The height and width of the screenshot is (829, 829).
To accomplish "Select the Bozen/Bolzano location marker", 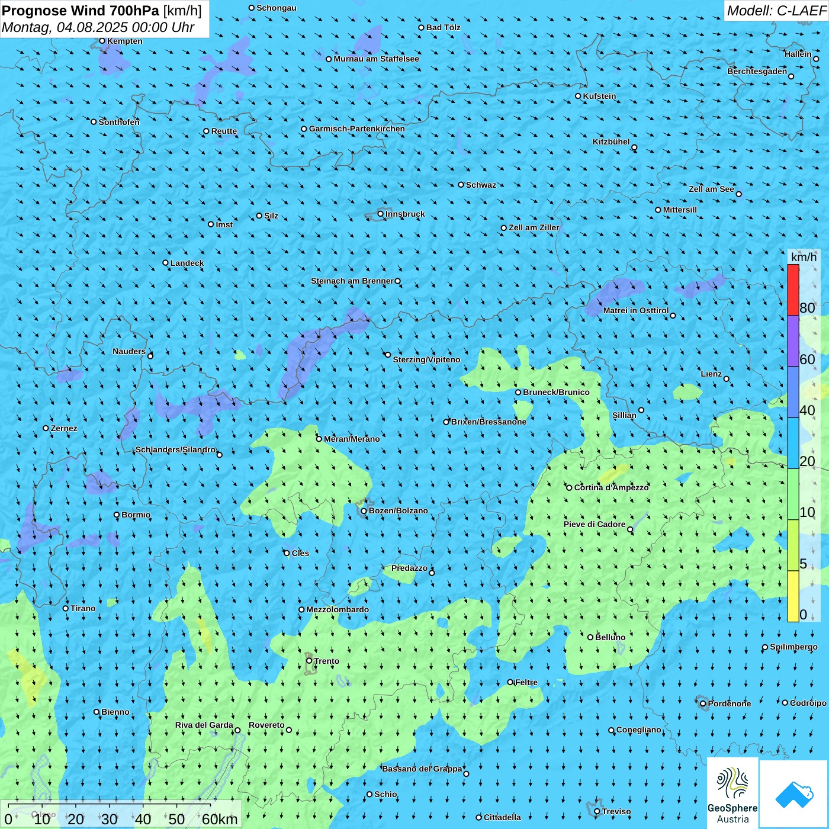I will [364, 511].
